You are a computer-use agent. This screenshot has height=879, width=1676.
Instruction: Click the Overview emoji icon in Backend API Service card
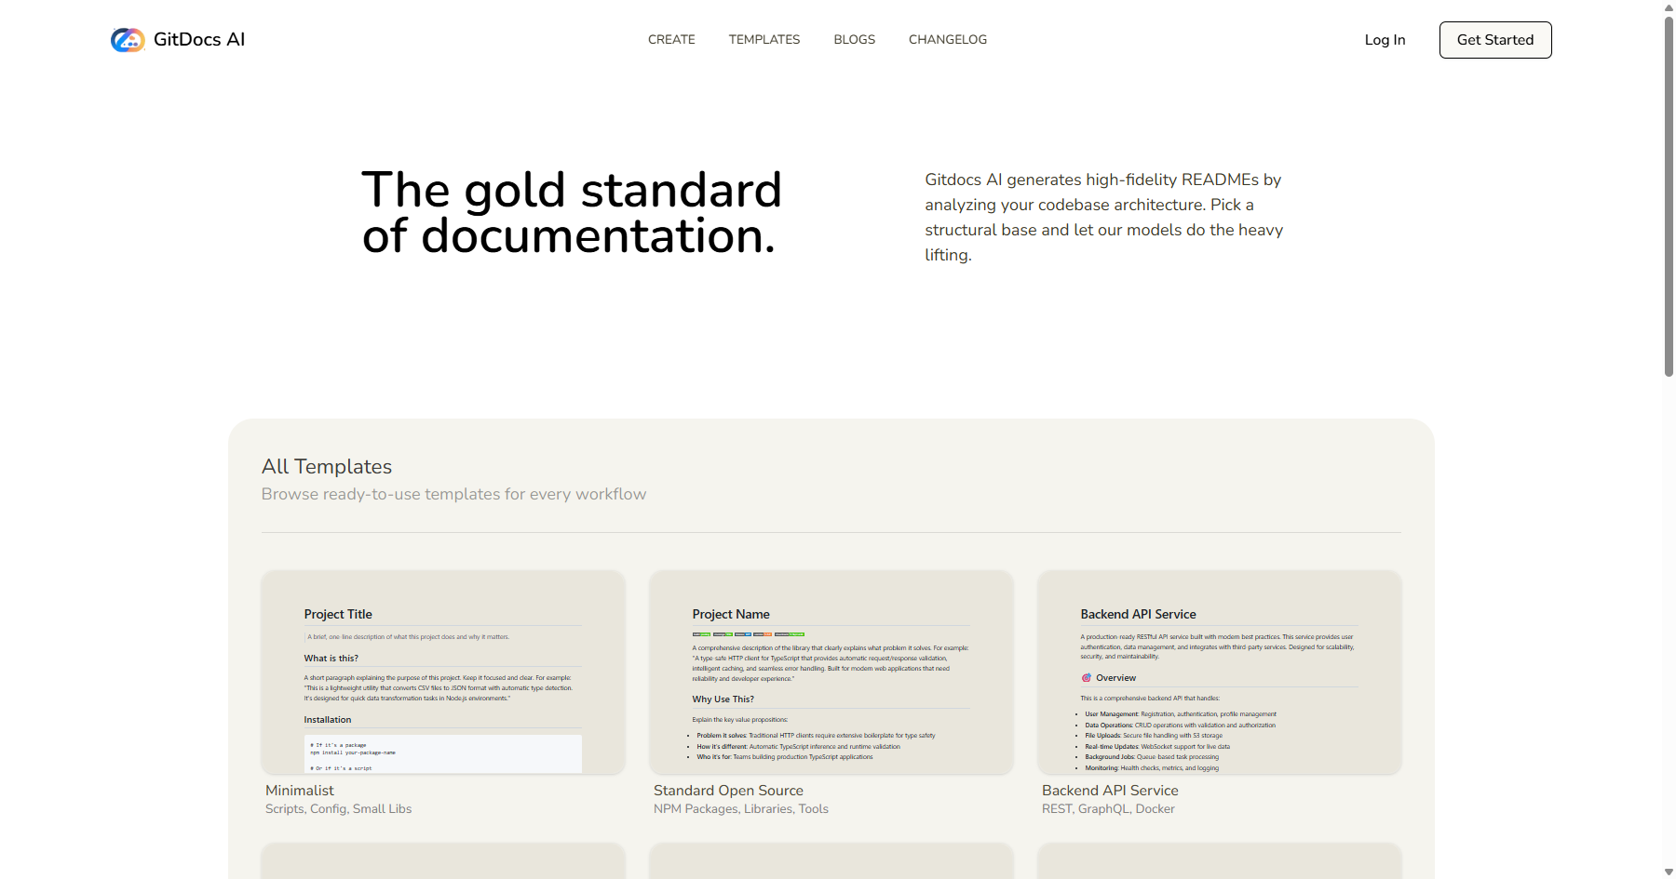pyautogui.click(x=1087, y=677)
